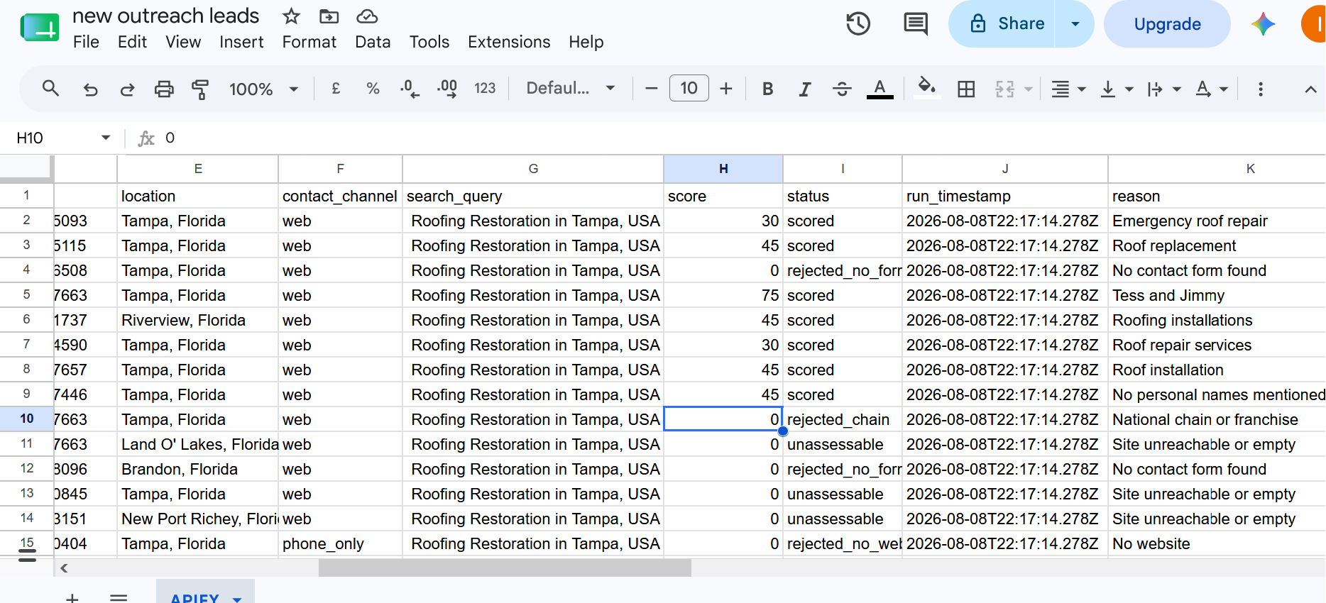Open the Google Sheets home icon

pyautogui.click(x=40, y=28)
